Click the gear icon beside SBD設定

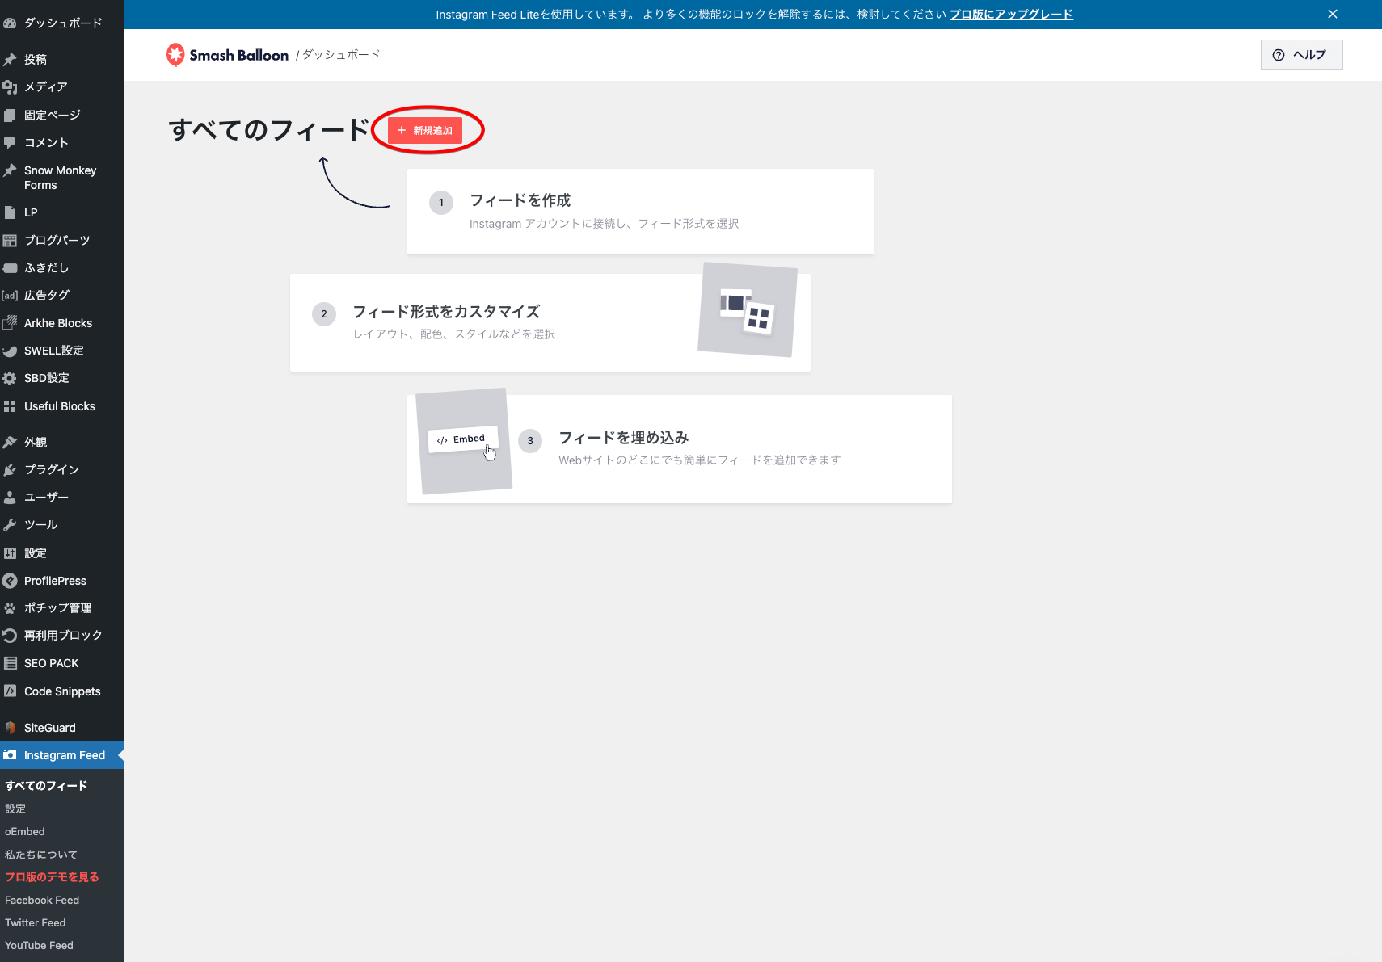(x=10, y=378)
